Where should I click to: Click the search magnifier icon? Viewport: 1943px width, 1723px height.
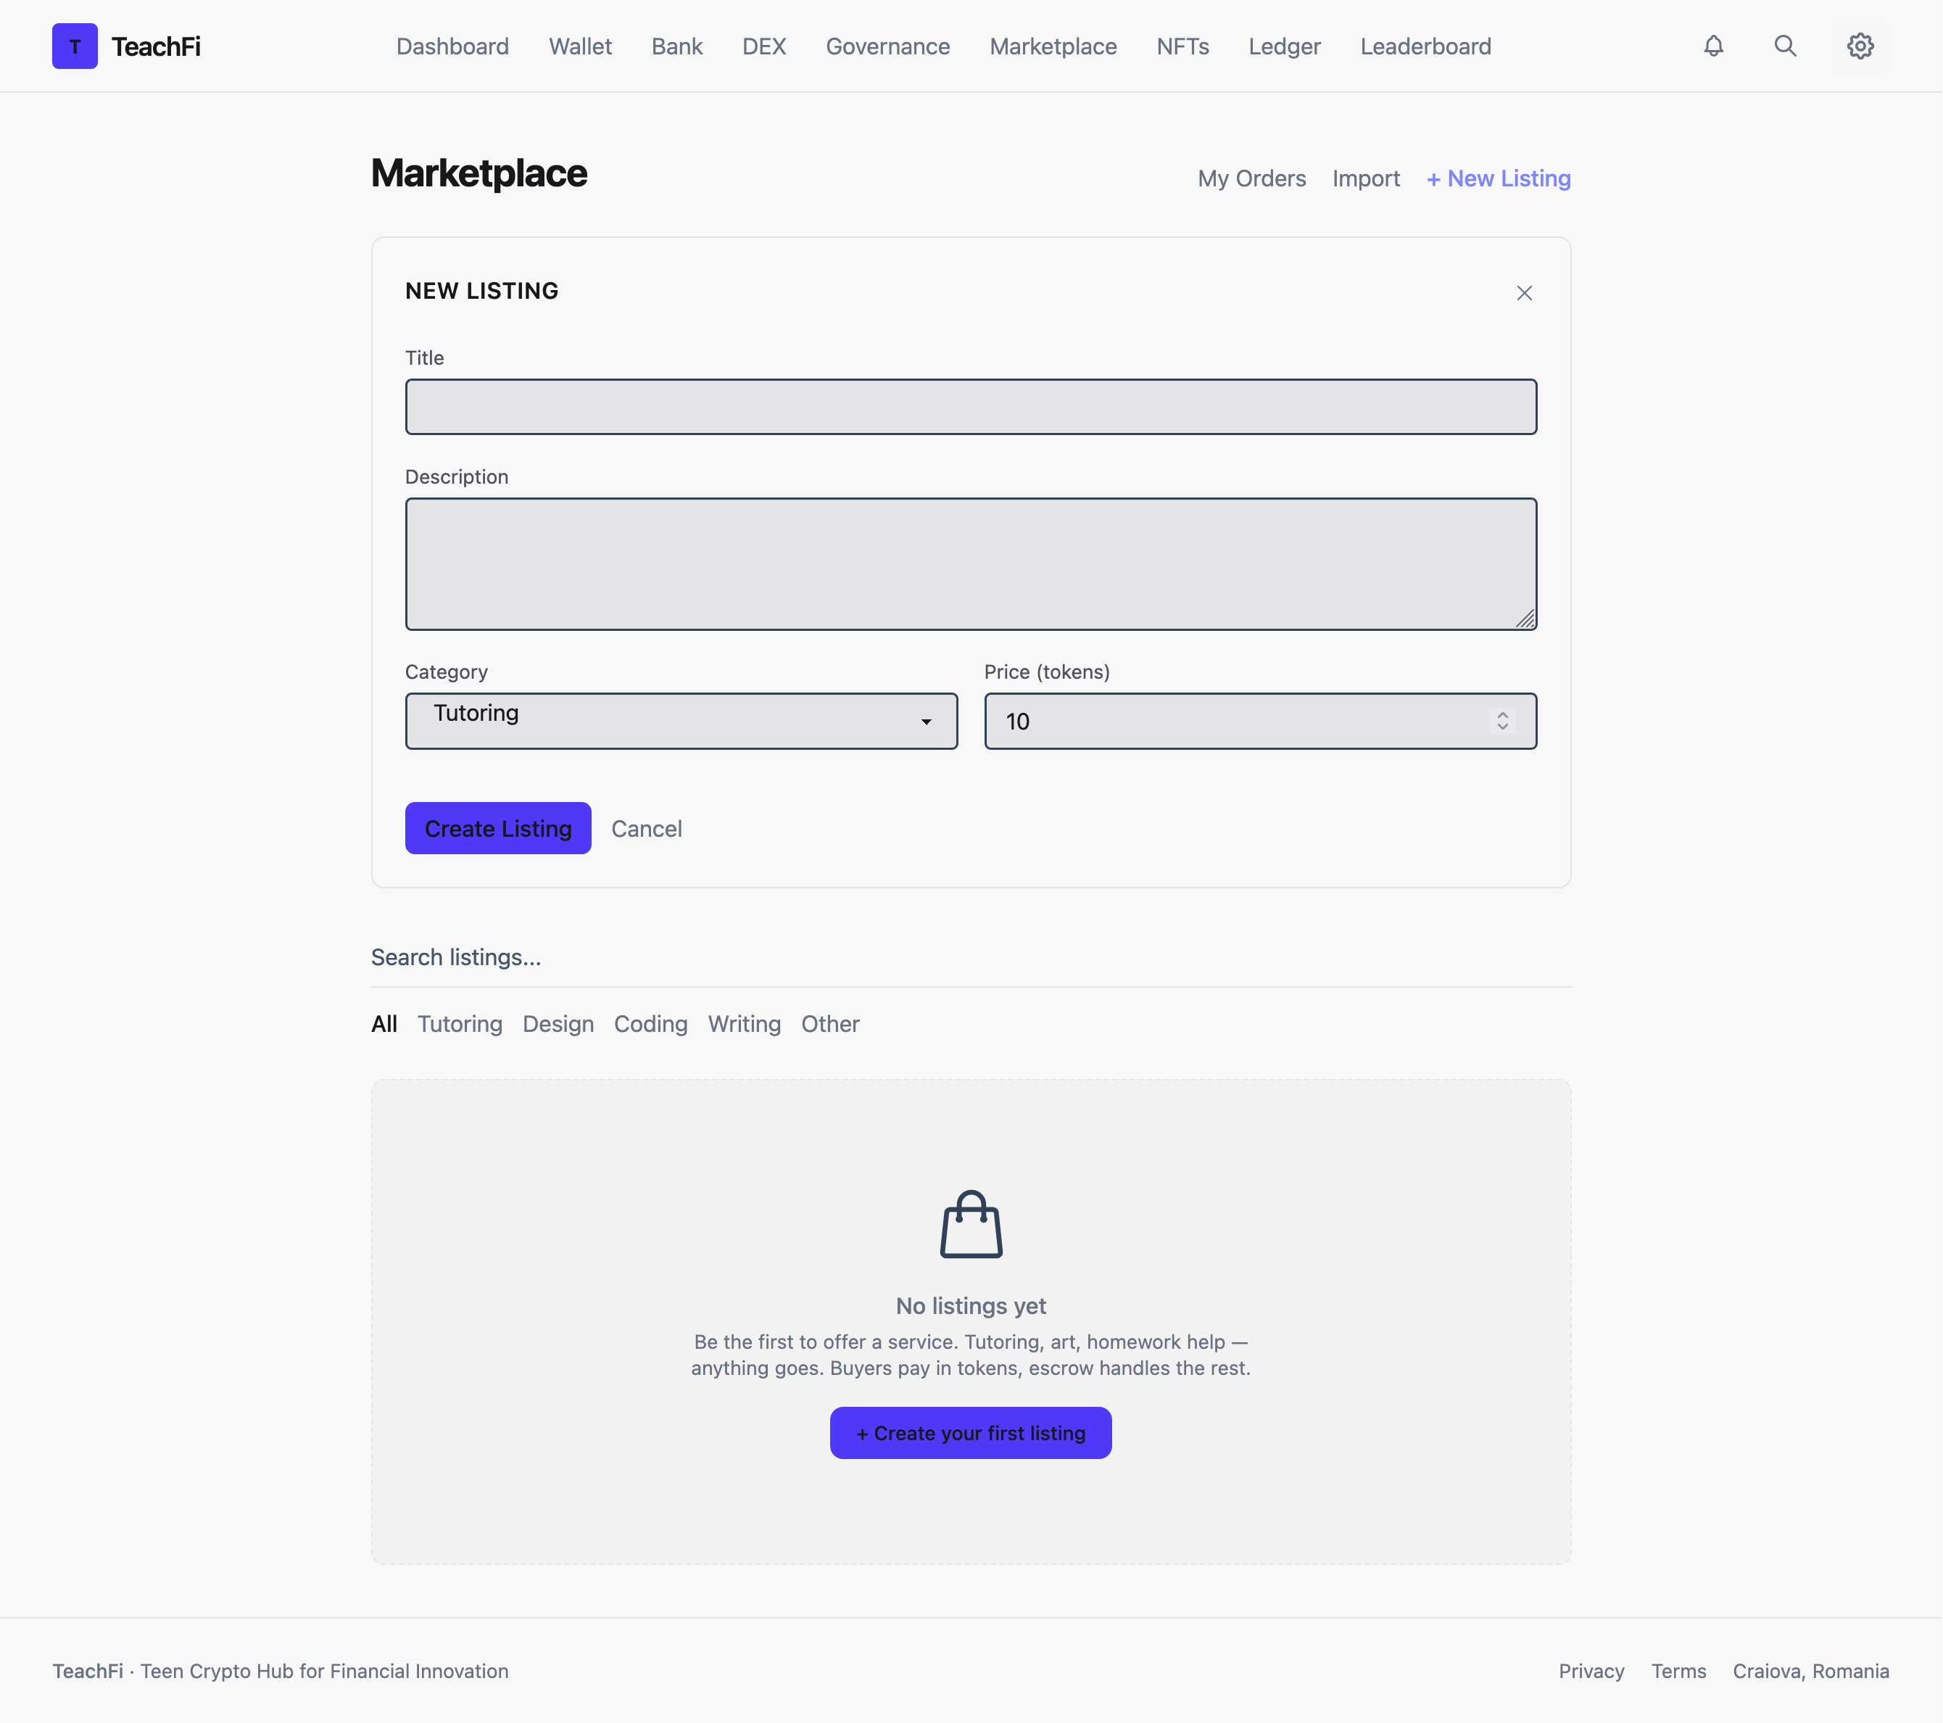click(1785, 46)
